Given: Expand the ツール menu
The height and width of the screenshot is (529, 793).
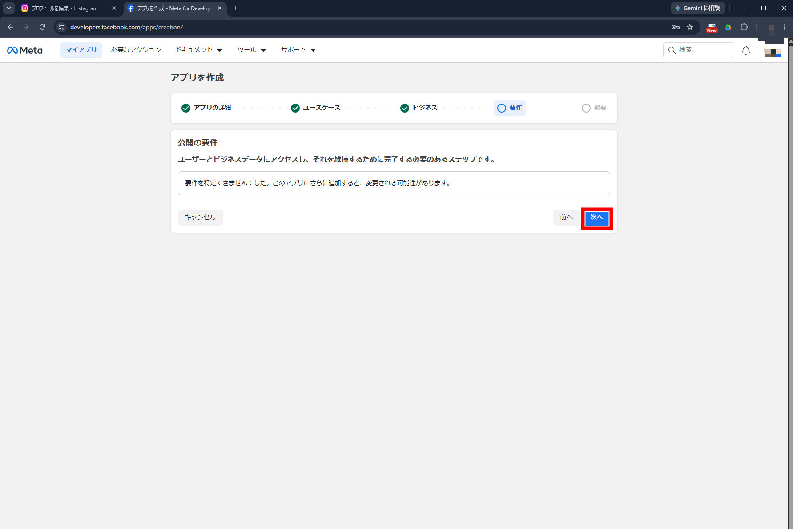Looking at the screenshot, I should 251,50.
